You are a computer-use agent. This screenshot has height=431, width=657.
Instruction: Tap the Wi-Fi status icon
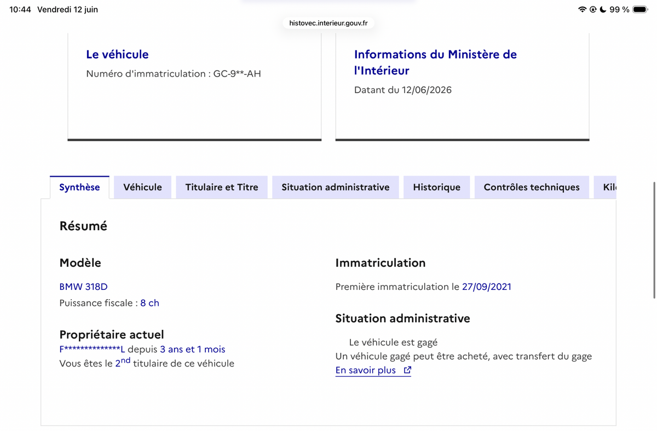pos(582,9)
